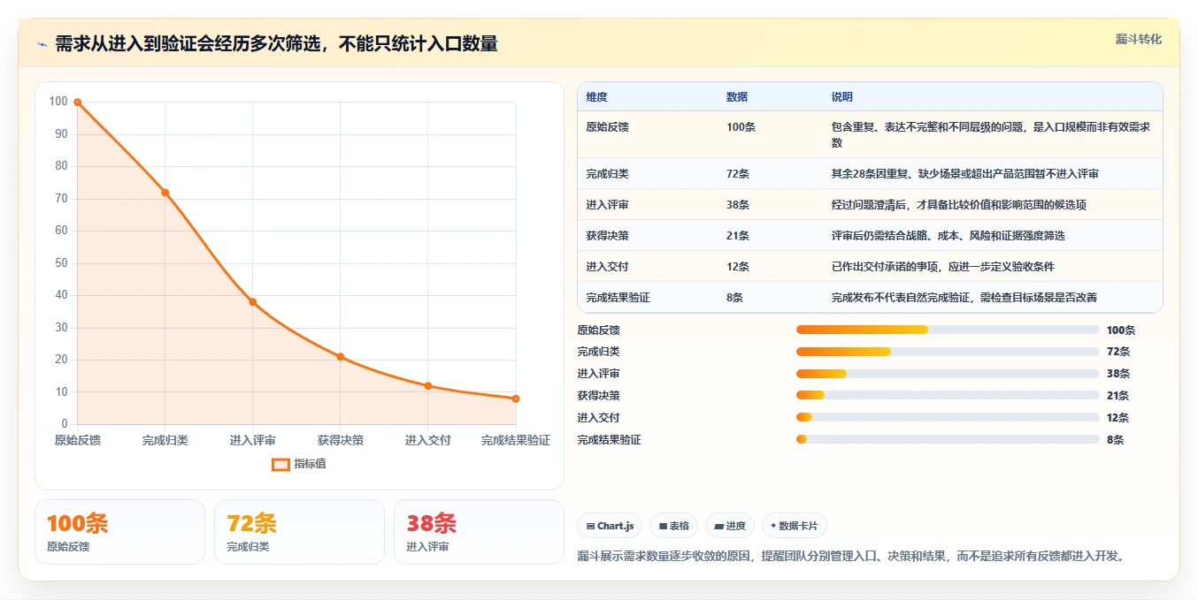Click the y-axis value 50
The width and height of the screenshot is (1198, 600).
(60, 263)
